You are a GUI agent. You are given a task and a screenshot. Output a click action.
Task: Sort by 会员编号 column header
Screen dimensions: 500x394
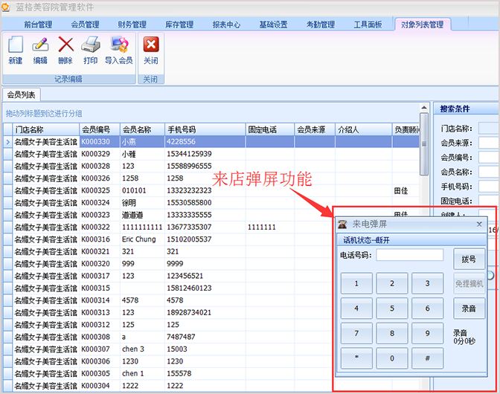pyautogui.click(x=96, y=129)
